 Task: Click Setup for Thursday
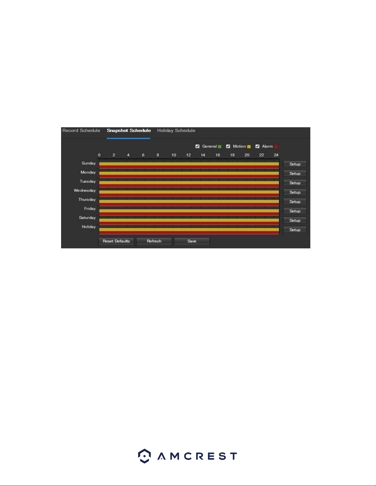(x=295, y=201)
